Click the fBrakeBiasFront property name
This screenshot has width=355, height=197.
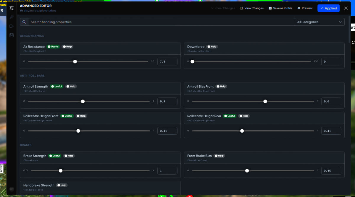[197, 160]
